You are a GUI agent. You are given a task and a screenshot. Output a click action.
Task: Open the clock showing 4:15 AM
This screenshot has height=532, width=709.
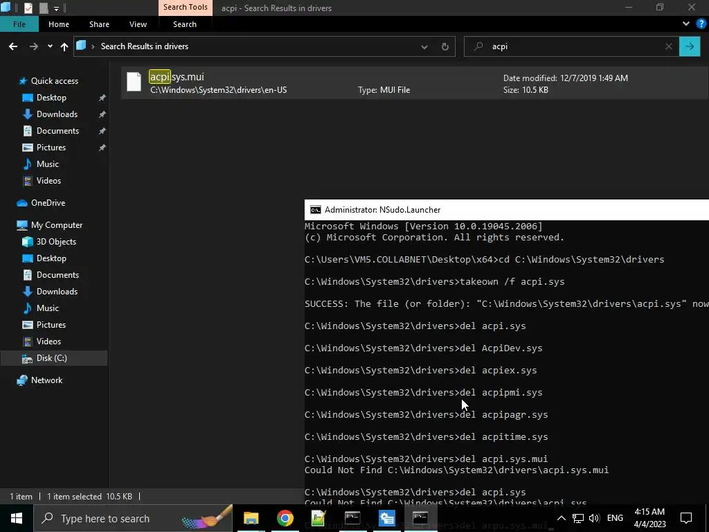649,518
